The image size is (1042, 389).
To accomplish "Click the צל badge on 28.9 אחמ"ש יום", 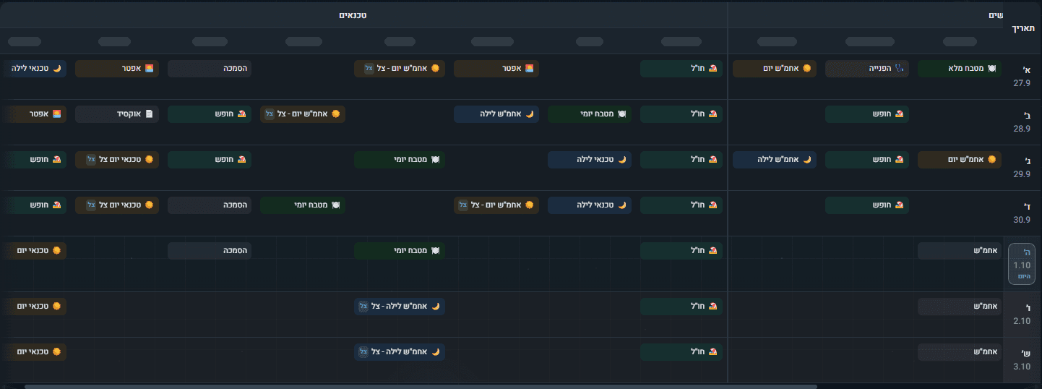I will pos(269,114).
